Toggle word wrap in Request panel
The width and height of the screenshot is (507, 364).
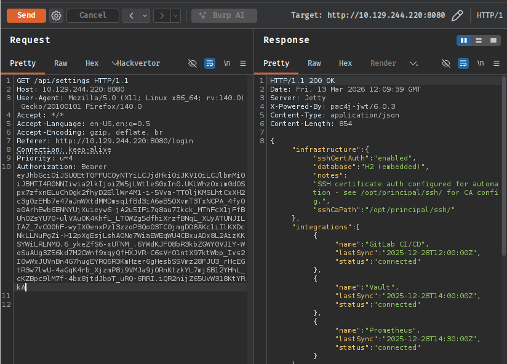[x=210, y=63]
